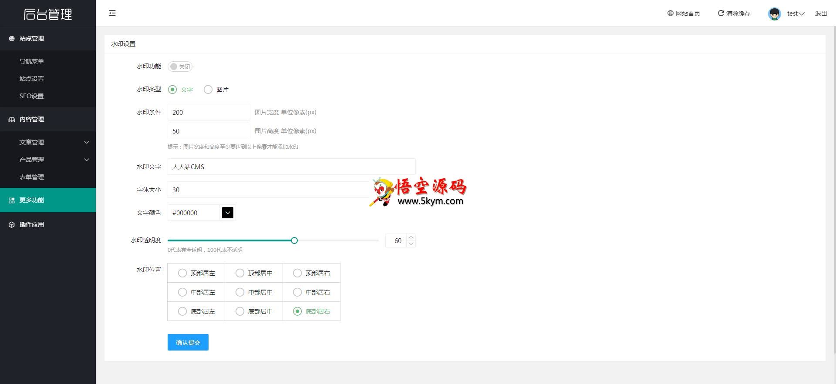
Task: Open 站点设置 in sidebar
Action: click(48, 79)
